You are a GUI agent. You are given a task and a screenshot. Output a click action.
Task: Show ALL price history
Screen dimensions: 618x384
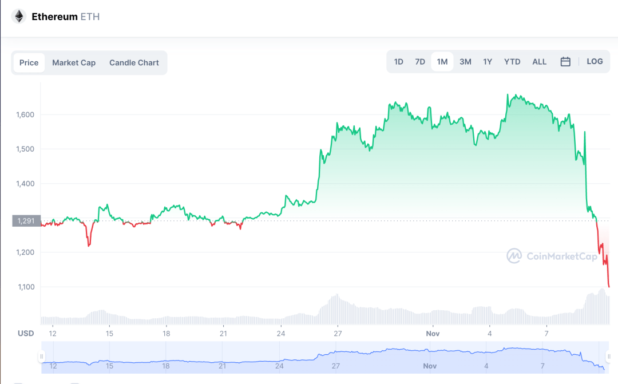539,62
